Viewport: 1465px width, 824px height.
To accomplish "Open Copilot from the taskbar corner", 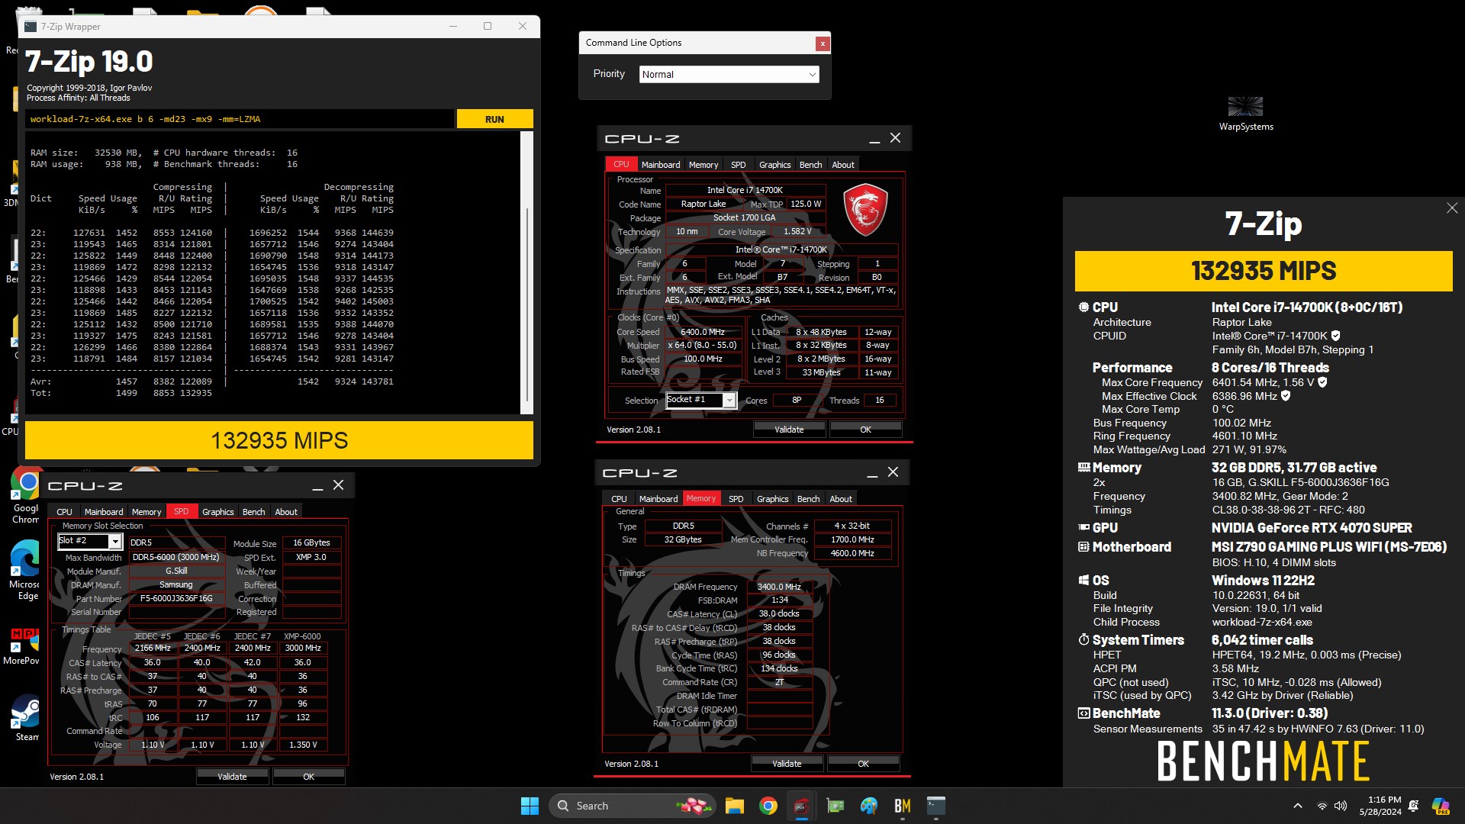I will pyautogui.click(x=1441, y=806).
